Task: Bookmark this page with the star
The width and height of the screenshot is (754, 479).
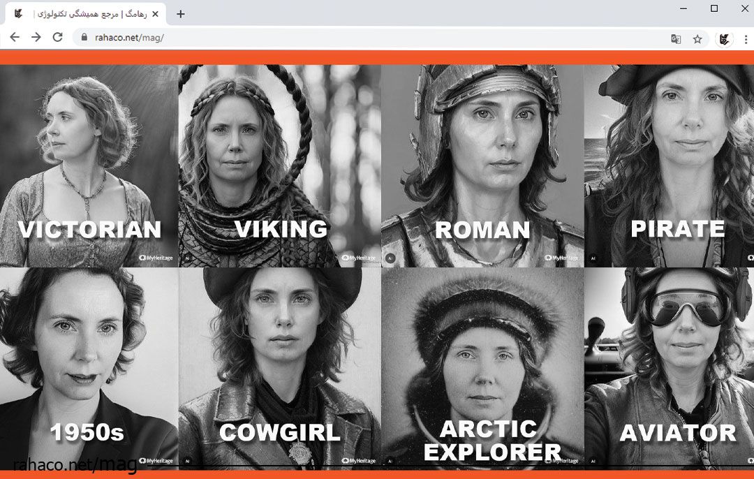Action: pos(697,39)
